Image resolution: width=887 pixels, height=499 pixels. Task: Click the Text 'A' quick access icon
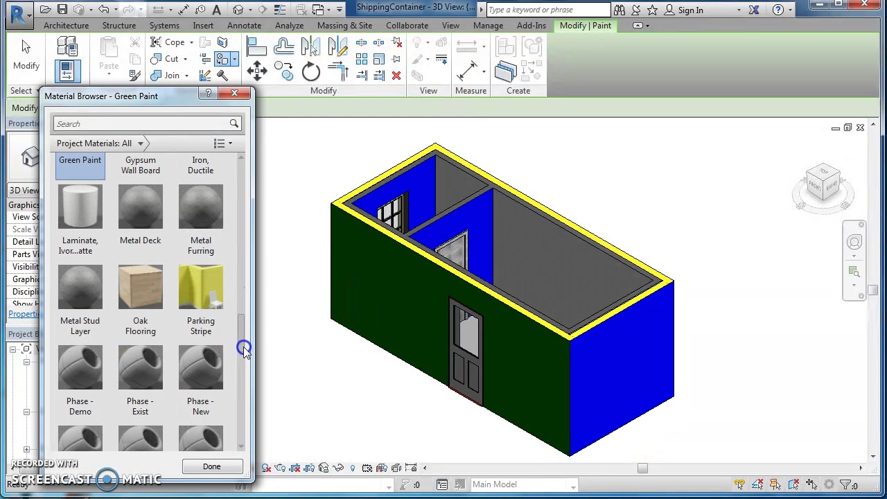pos(216,10)
